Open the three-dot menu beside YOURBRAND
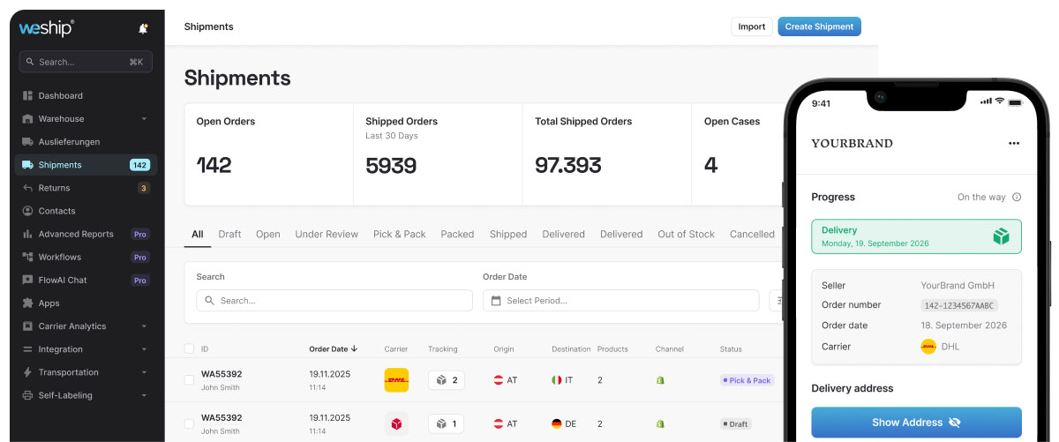Screen dimensions: 1059x442 point(1014,143)
